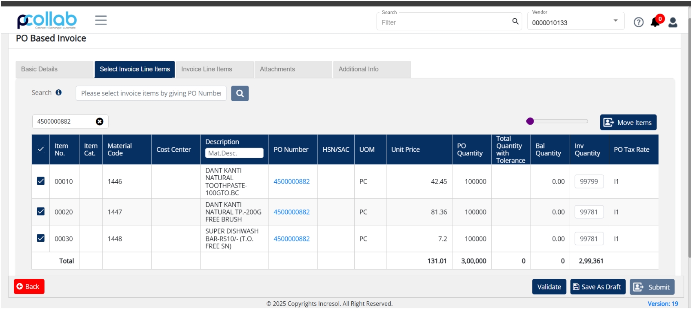Open the hamburger navigation menu
This screenshot has width=697, height=314.
point(101,20)
